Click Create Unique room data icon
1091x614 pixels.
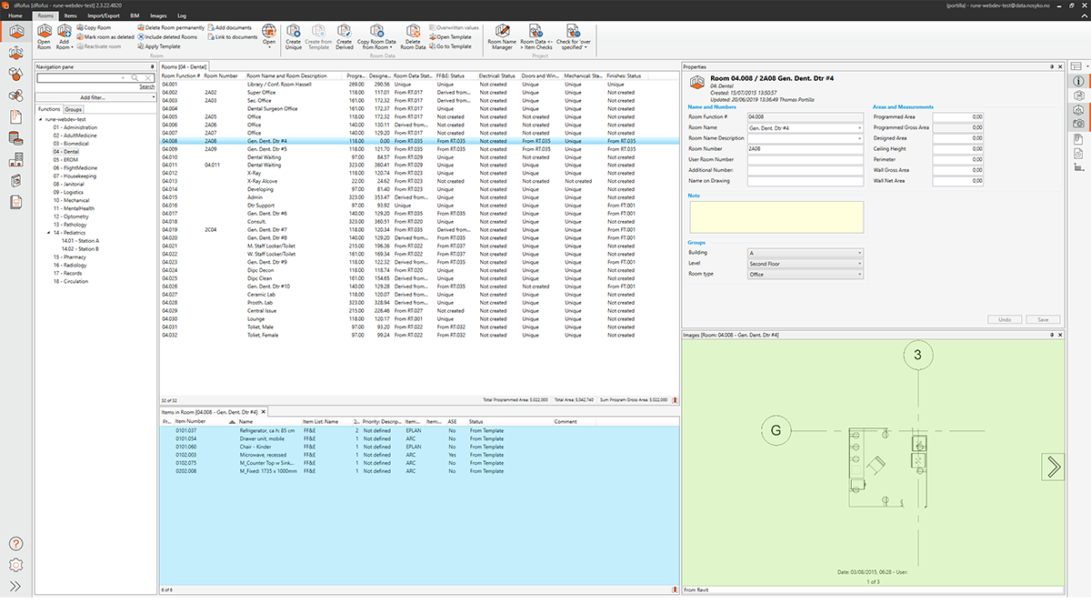[293, 36]
